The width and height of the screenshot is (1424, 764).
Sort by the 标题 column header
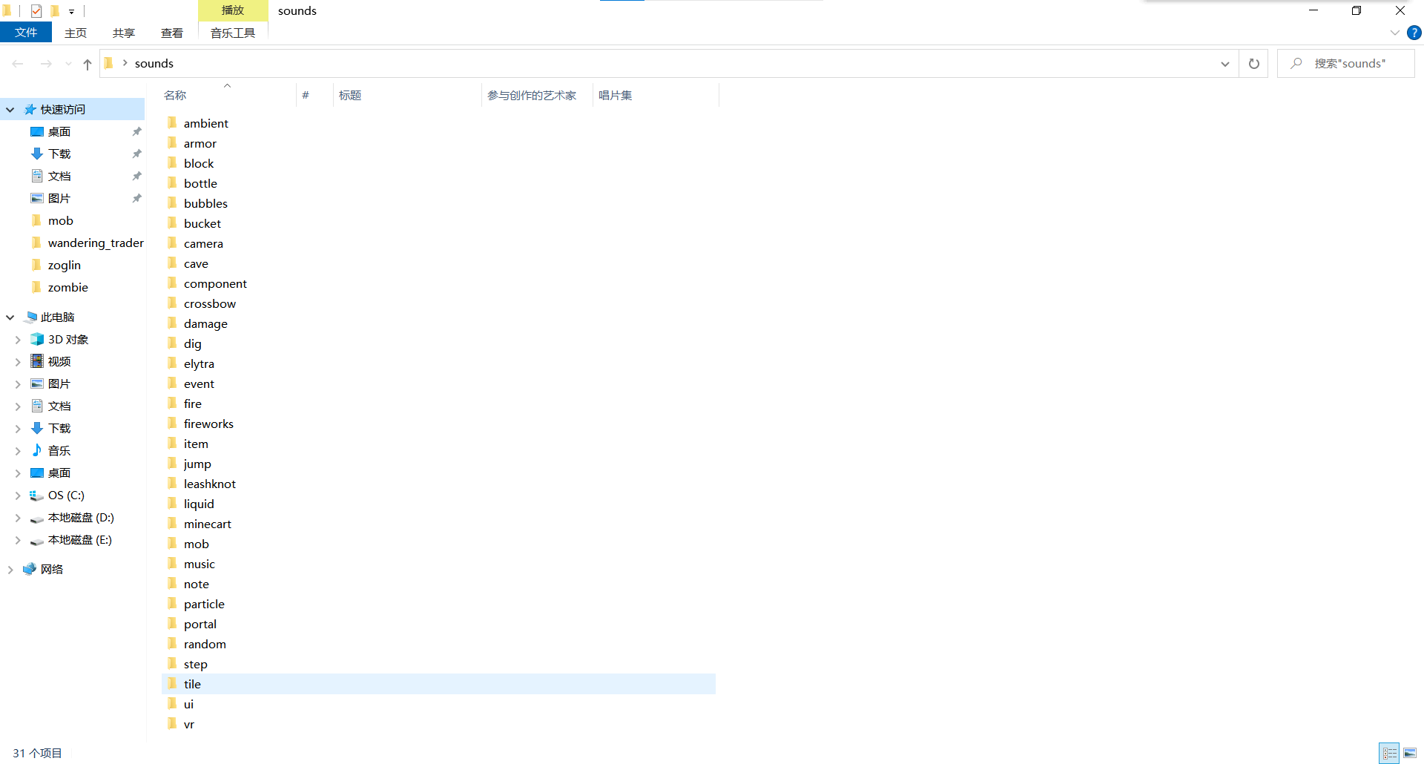pyautogui.click(x=407, y=95)
